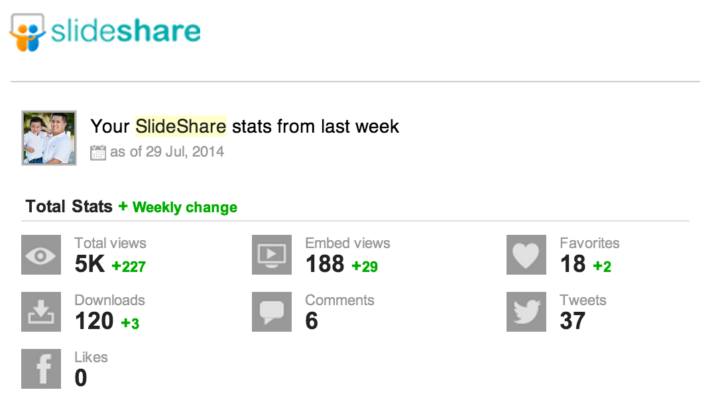Viewport: 716px width, 406px height.
Task: Click the Tweets bird icon
Action: (x=526, y=312)
